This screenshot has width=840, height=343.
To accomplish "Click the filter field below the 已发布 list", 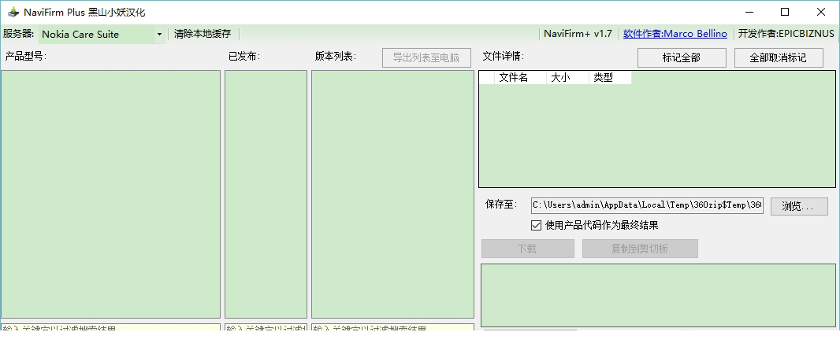I will coord(266,327).
